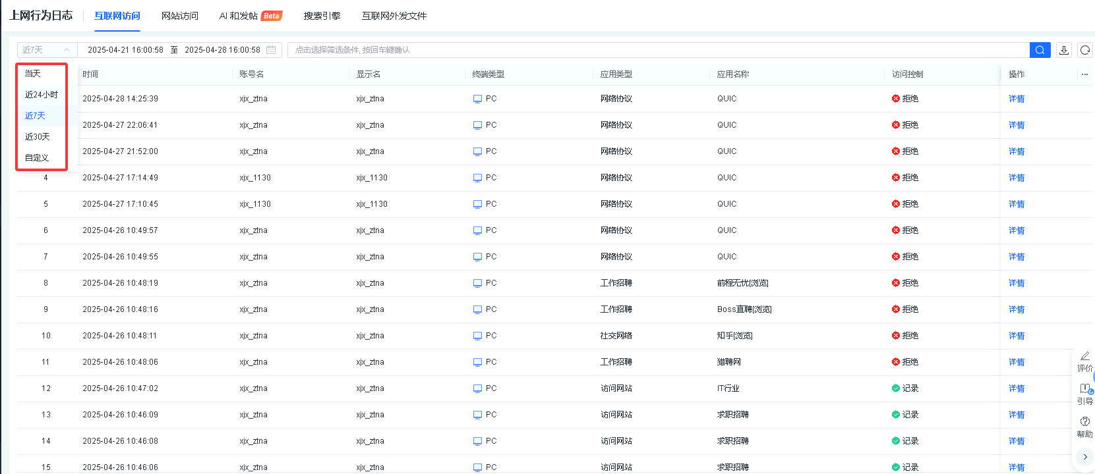Refresh the log list with reload icon
1095x474 pixels.
coord(1084,50)
